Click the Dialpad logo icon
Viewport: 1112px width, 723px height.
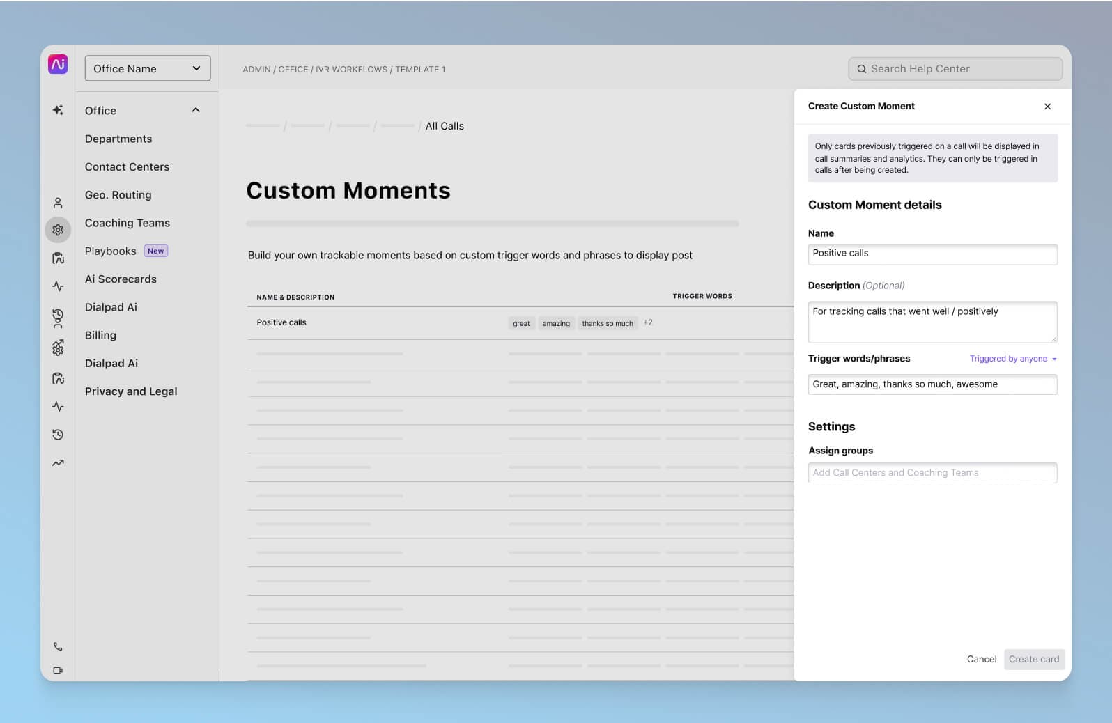[58, 64]
